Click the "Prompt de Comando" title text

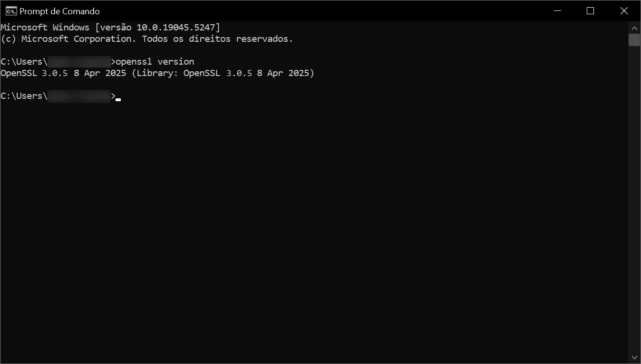click(59, 11)
